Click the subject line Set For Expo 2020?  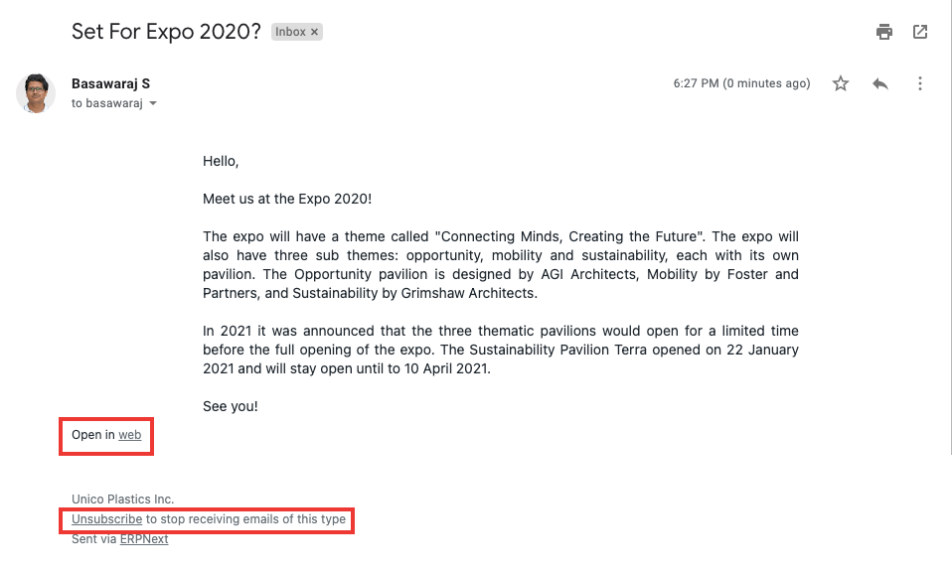(x=166, y=31)
